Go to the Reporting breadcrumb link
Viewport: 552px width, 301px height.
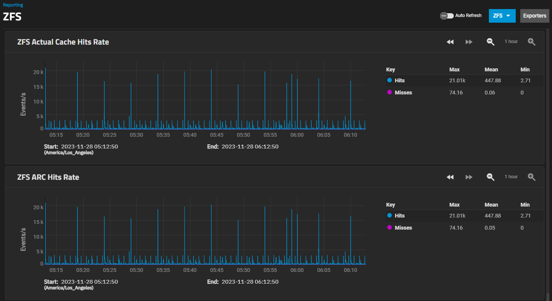pos(13,5)
